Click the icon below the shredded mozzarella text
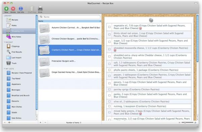The width and height of the screenshot is (202, 132). coord(115,51)
